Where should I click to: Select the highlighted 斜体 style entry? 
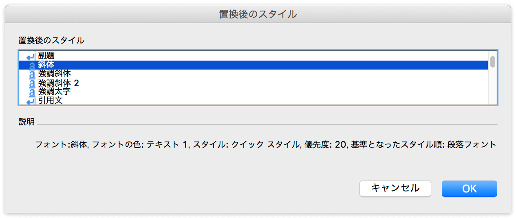[x=254, y=65]
